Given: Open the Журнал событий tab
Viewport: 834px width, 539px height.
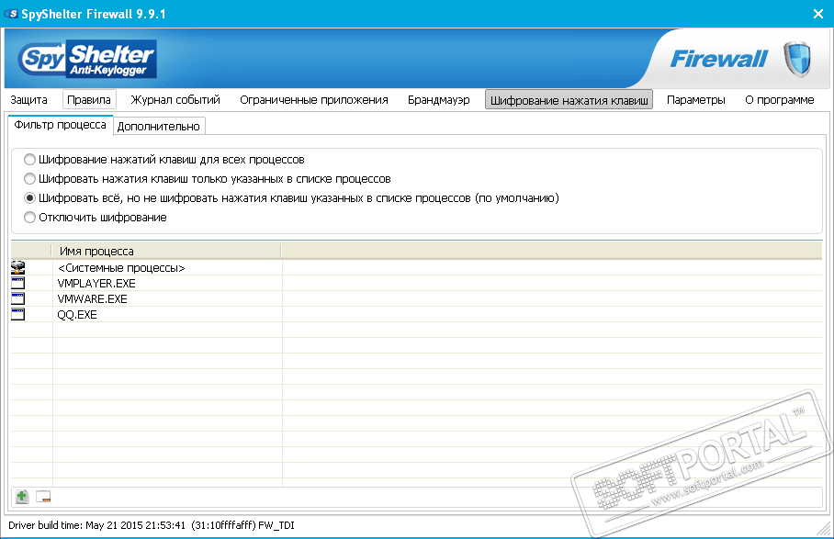Looking at the screenshot, I should [x=175, y=100].
